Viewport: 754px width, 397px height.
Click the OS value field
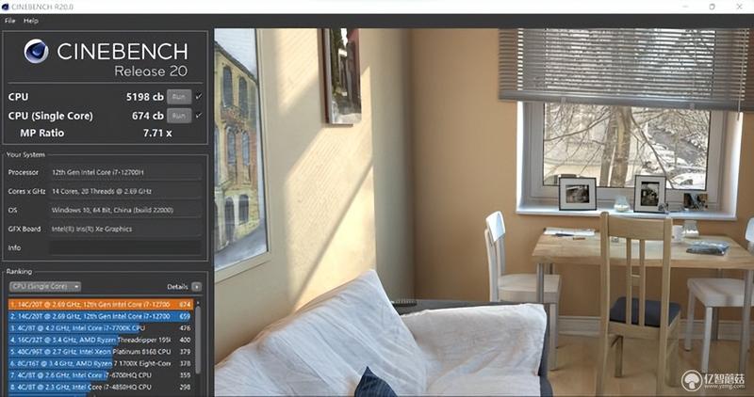pyautogui.click(x=125, y=210)
